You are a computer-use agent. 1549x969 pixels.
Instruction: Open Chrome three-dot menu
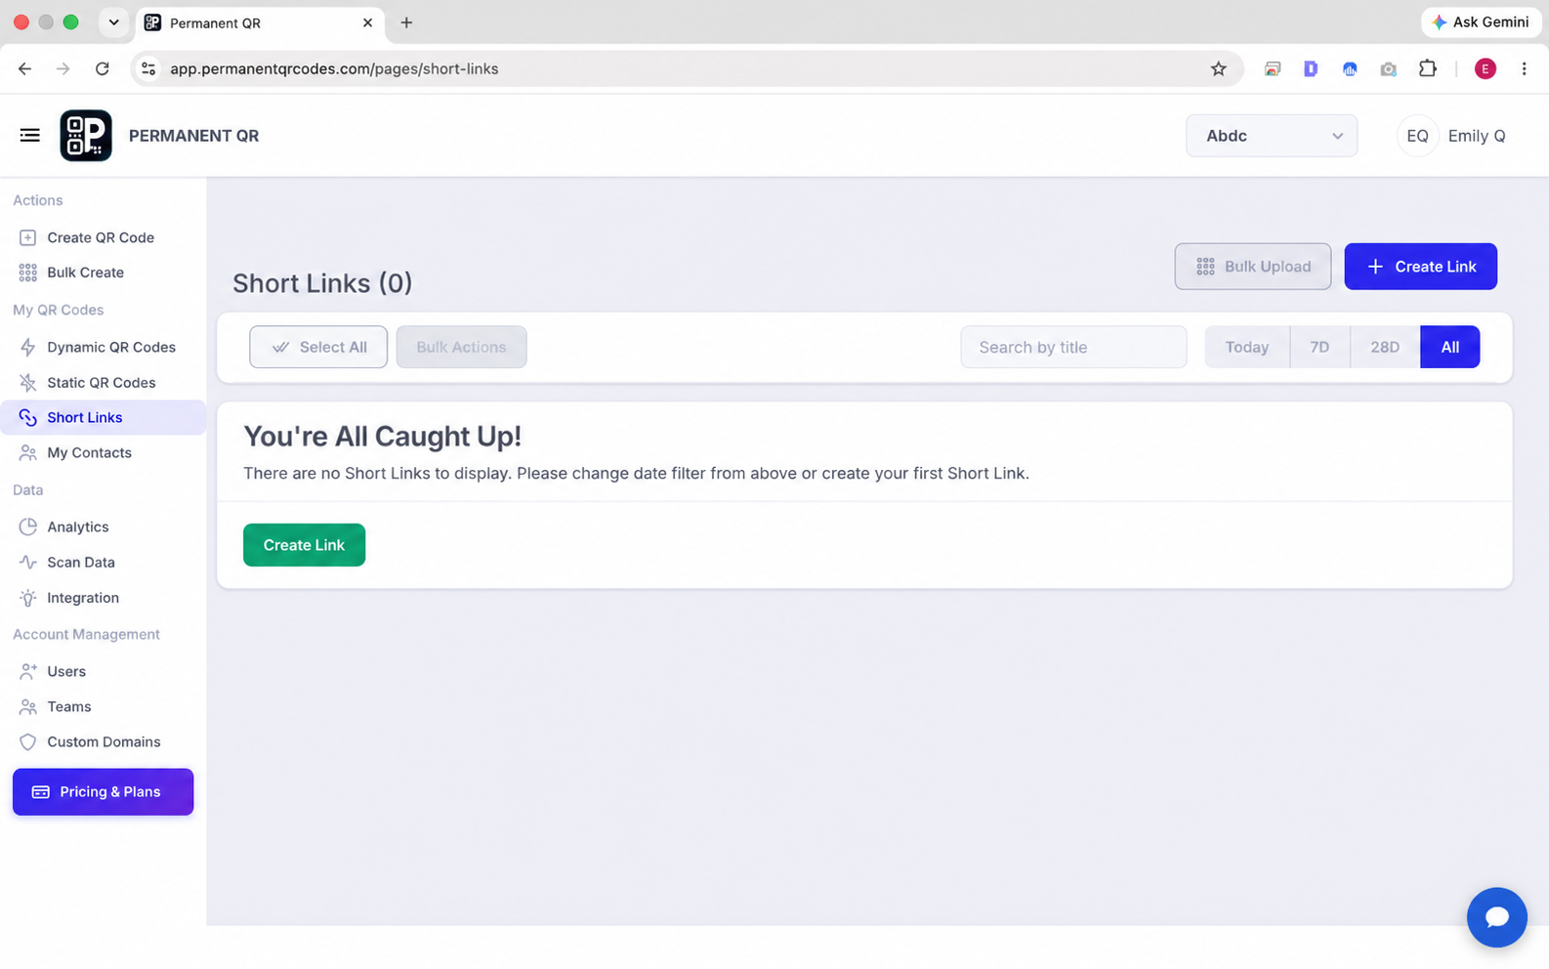click(x=1524, y=68)
